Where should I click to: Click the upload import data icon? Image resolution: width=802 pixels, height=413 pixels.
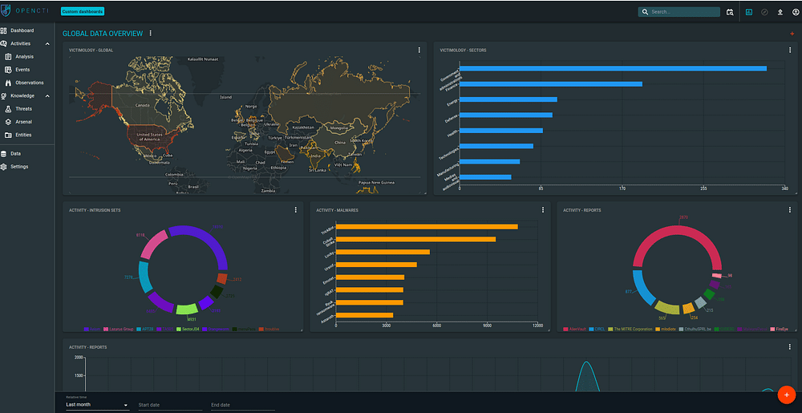point(780,12)
